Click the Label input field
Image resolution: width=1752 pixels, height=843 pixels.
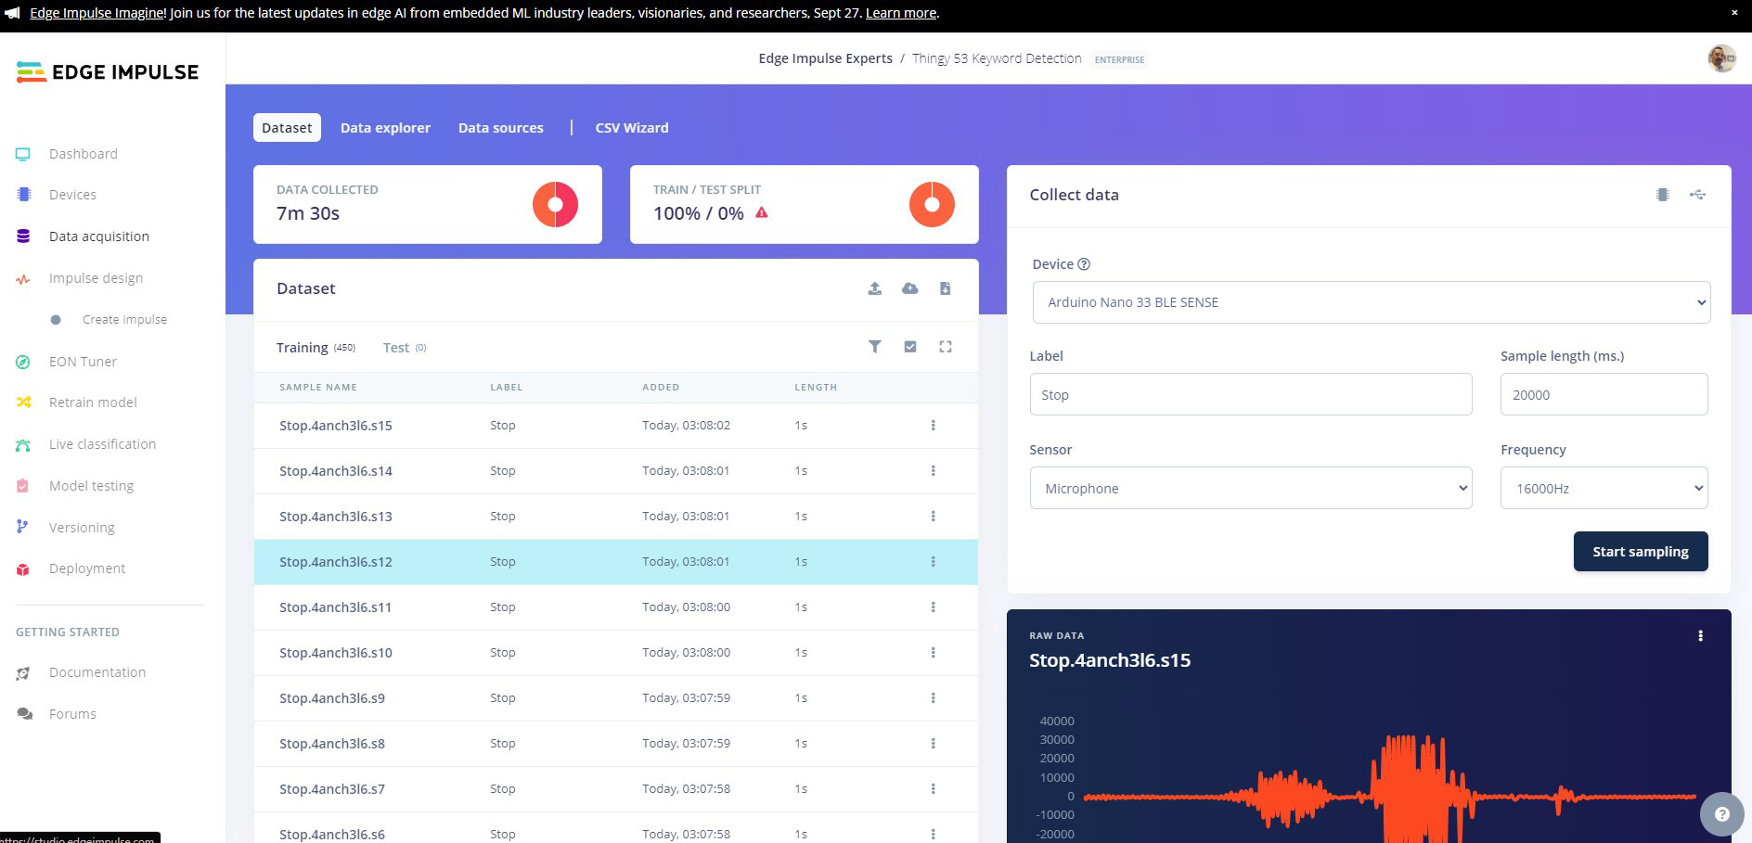click(1250, 394)
